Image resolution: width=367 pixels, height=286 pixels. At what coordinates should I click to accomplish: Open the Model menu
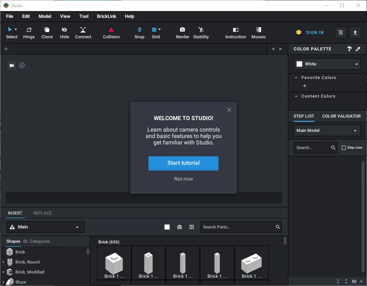45,16
